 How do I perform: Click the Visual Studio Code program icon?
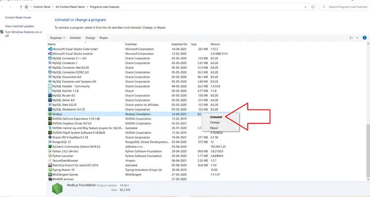pyautogui.click(x=50, y=49)
